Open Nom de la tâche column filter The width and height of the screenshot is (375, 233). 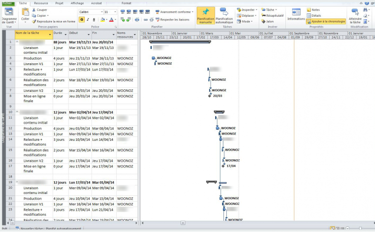[x=50, y=35]
